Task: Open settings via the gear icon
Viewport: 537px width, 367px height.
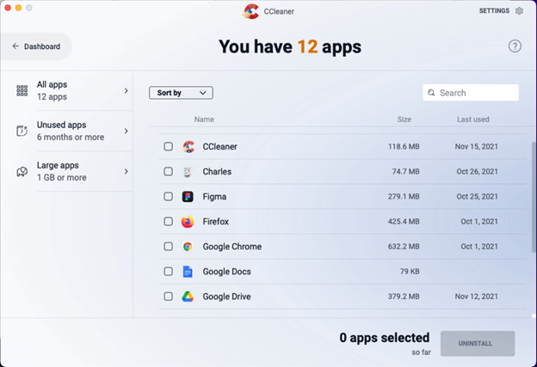Action: (519, 11)
